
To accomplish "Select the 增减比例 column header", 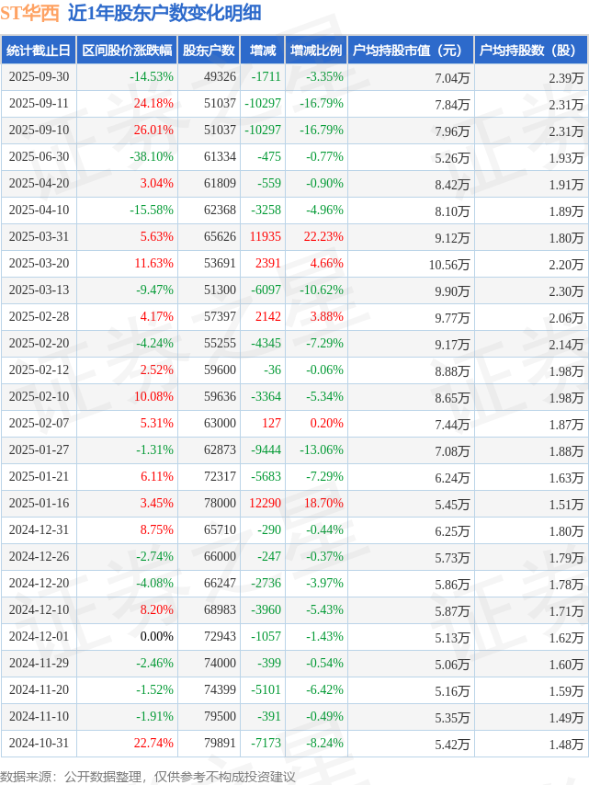I will click(x=316, y=51).
